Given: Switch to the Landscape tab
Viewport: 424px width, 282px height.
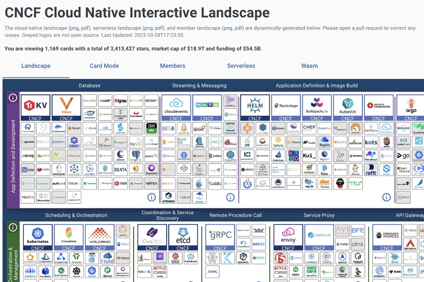Looking at the screenshot, I should [36, 66].
